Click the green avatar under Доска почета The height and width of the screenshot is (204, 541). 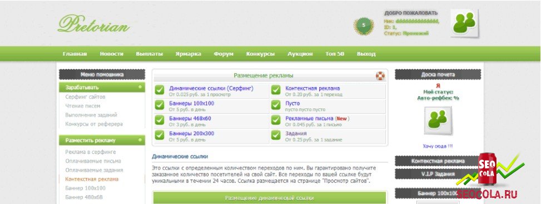pos(438,120)
